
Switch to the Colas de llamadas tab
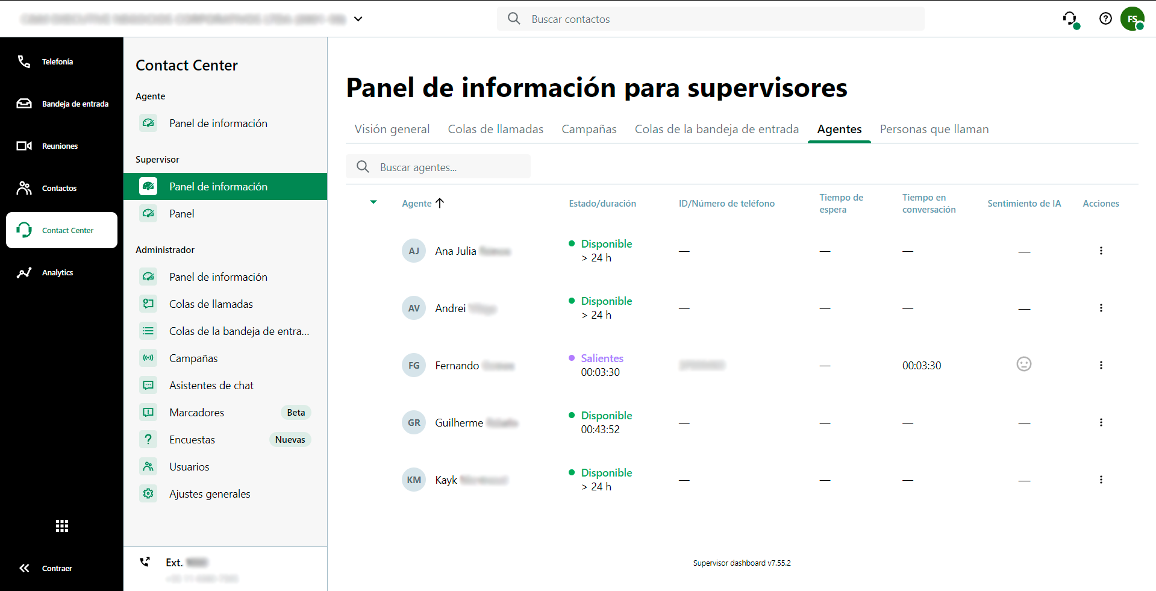(496, 129)
